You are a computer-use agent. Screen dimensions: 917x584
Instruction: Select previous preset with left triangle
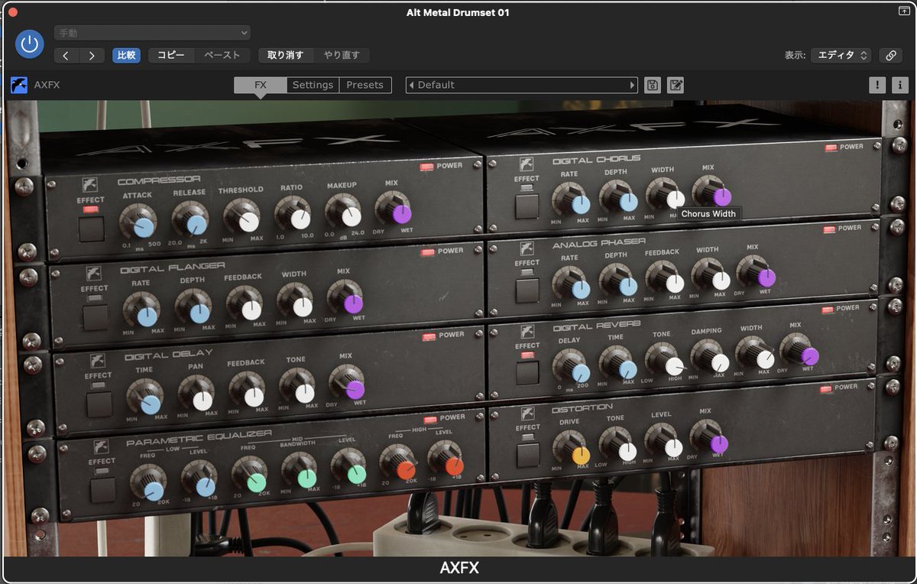click(x=411, y=85)
